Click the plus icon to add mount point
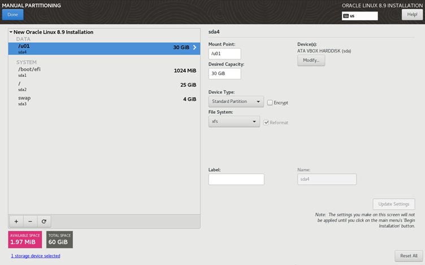This screenshot has width=425, height=265. [x=16, y=221]
